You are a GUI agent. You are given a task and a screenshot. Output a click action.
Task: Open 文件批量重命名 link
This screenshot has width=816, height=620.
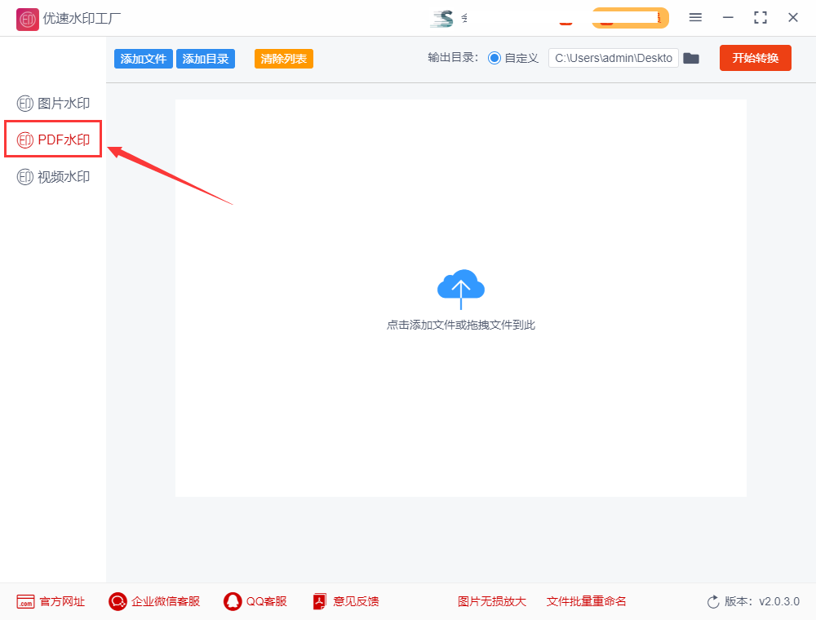(x=586, y=601)
